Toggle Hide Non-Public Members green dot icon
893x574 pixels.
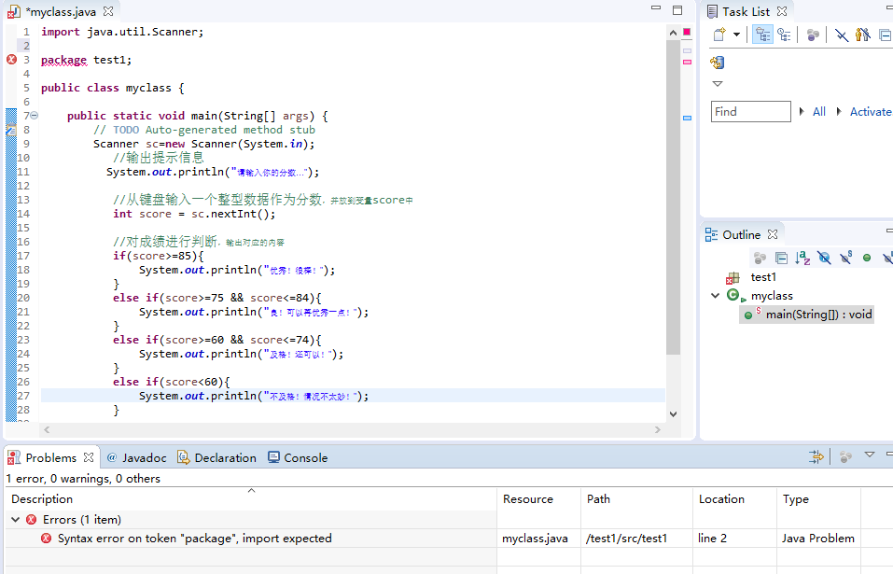click(x=867, y=258)
